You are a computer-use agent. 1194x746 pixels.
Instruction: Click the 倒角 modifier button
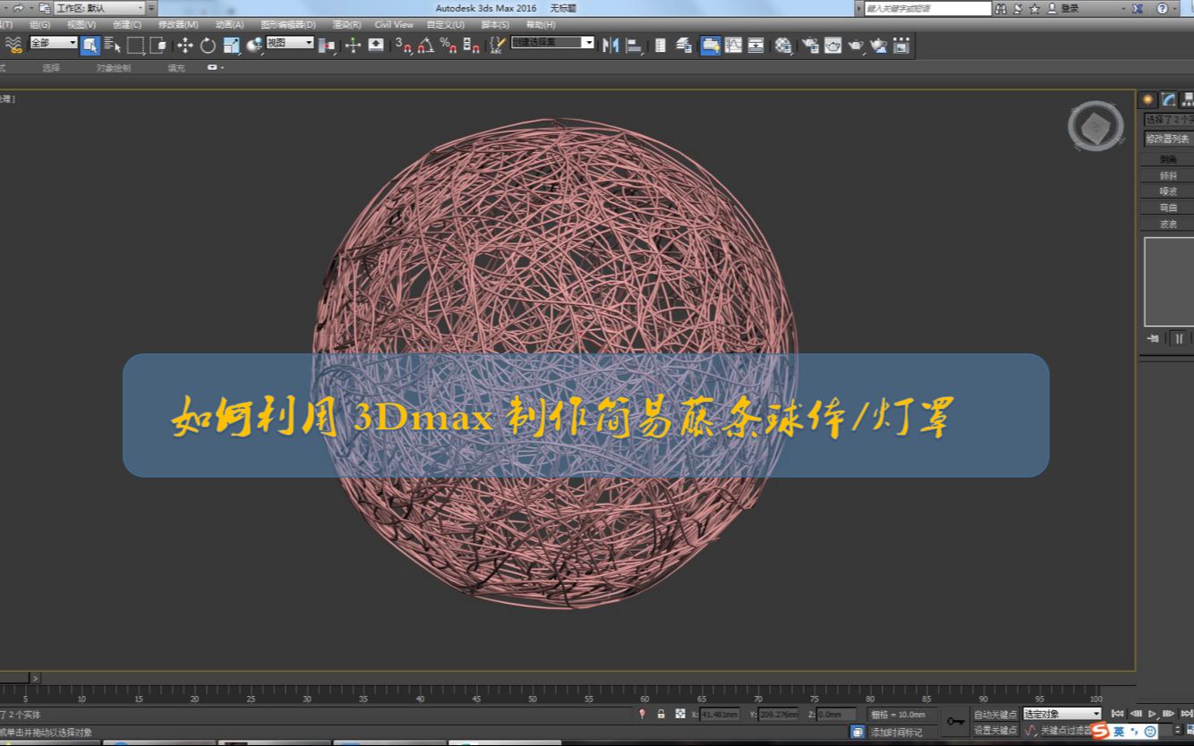point(1168,159)
